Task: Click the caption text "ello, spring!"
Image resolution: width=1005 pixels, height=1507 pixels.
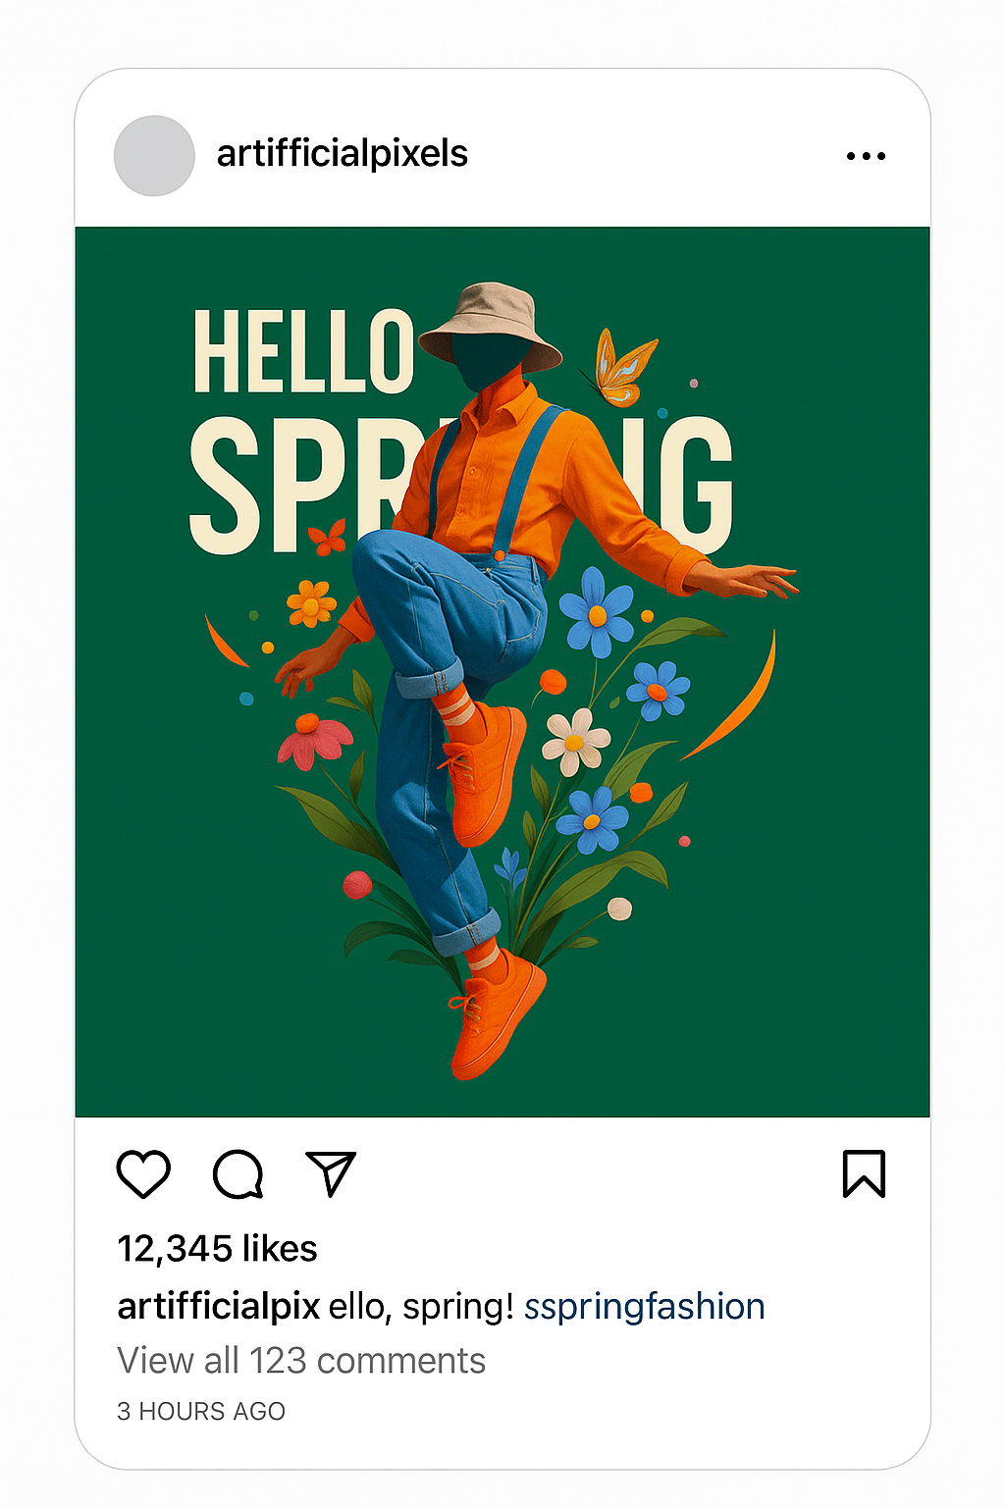Action: pos(421,1307)
